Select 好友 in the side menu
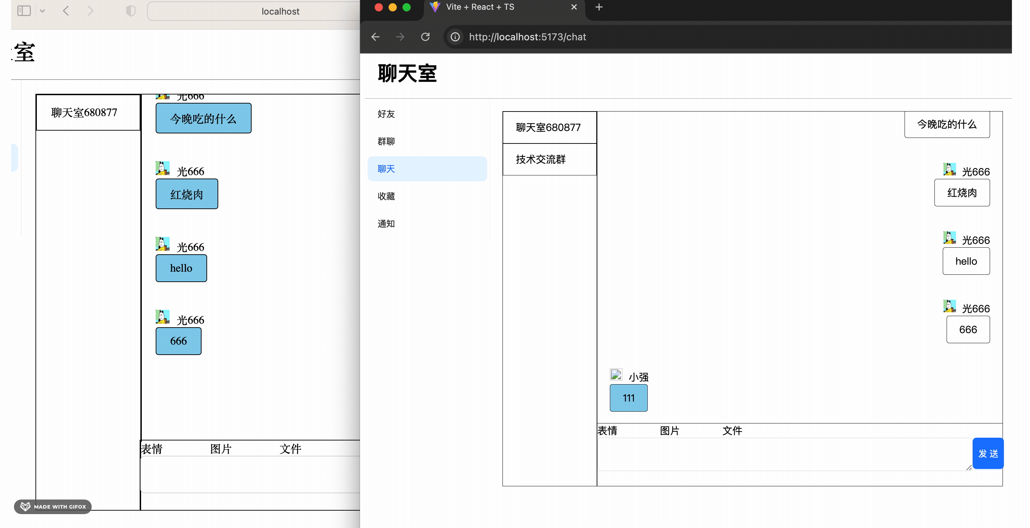 pos(386,114)
